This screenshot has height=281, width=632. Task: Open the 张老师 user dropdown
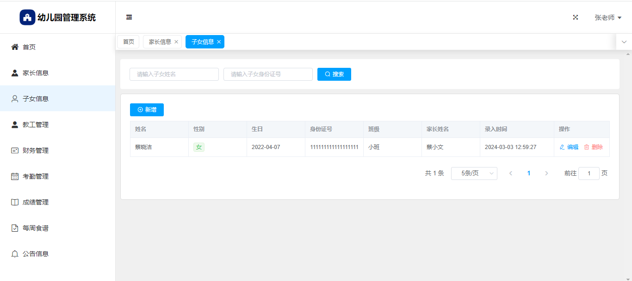[607, 18]
